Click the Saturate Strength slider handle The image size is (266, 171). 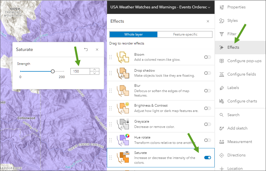[53, 71]
